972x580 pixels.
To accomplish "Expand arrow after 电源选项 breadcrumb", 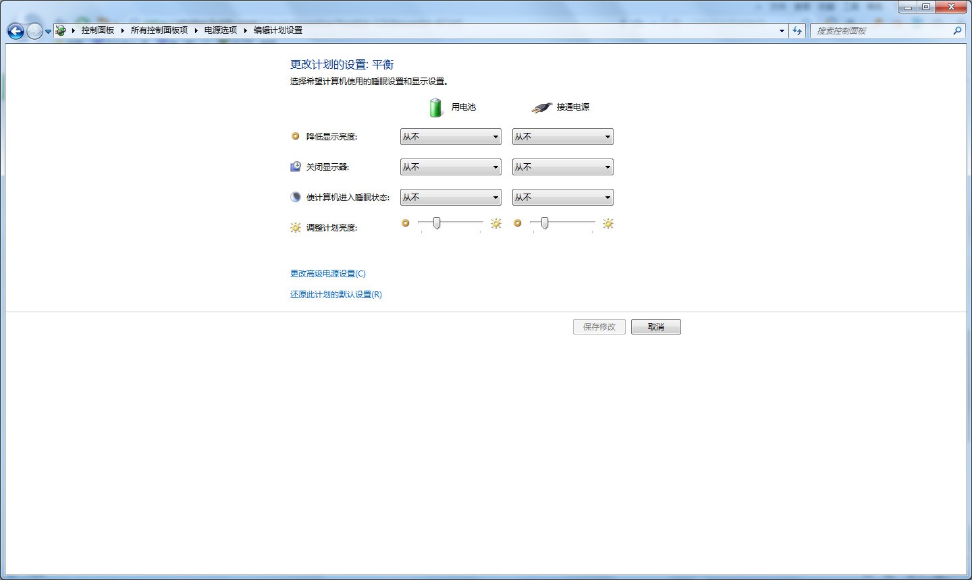I will pyautogui.click(x=246, y=30).
